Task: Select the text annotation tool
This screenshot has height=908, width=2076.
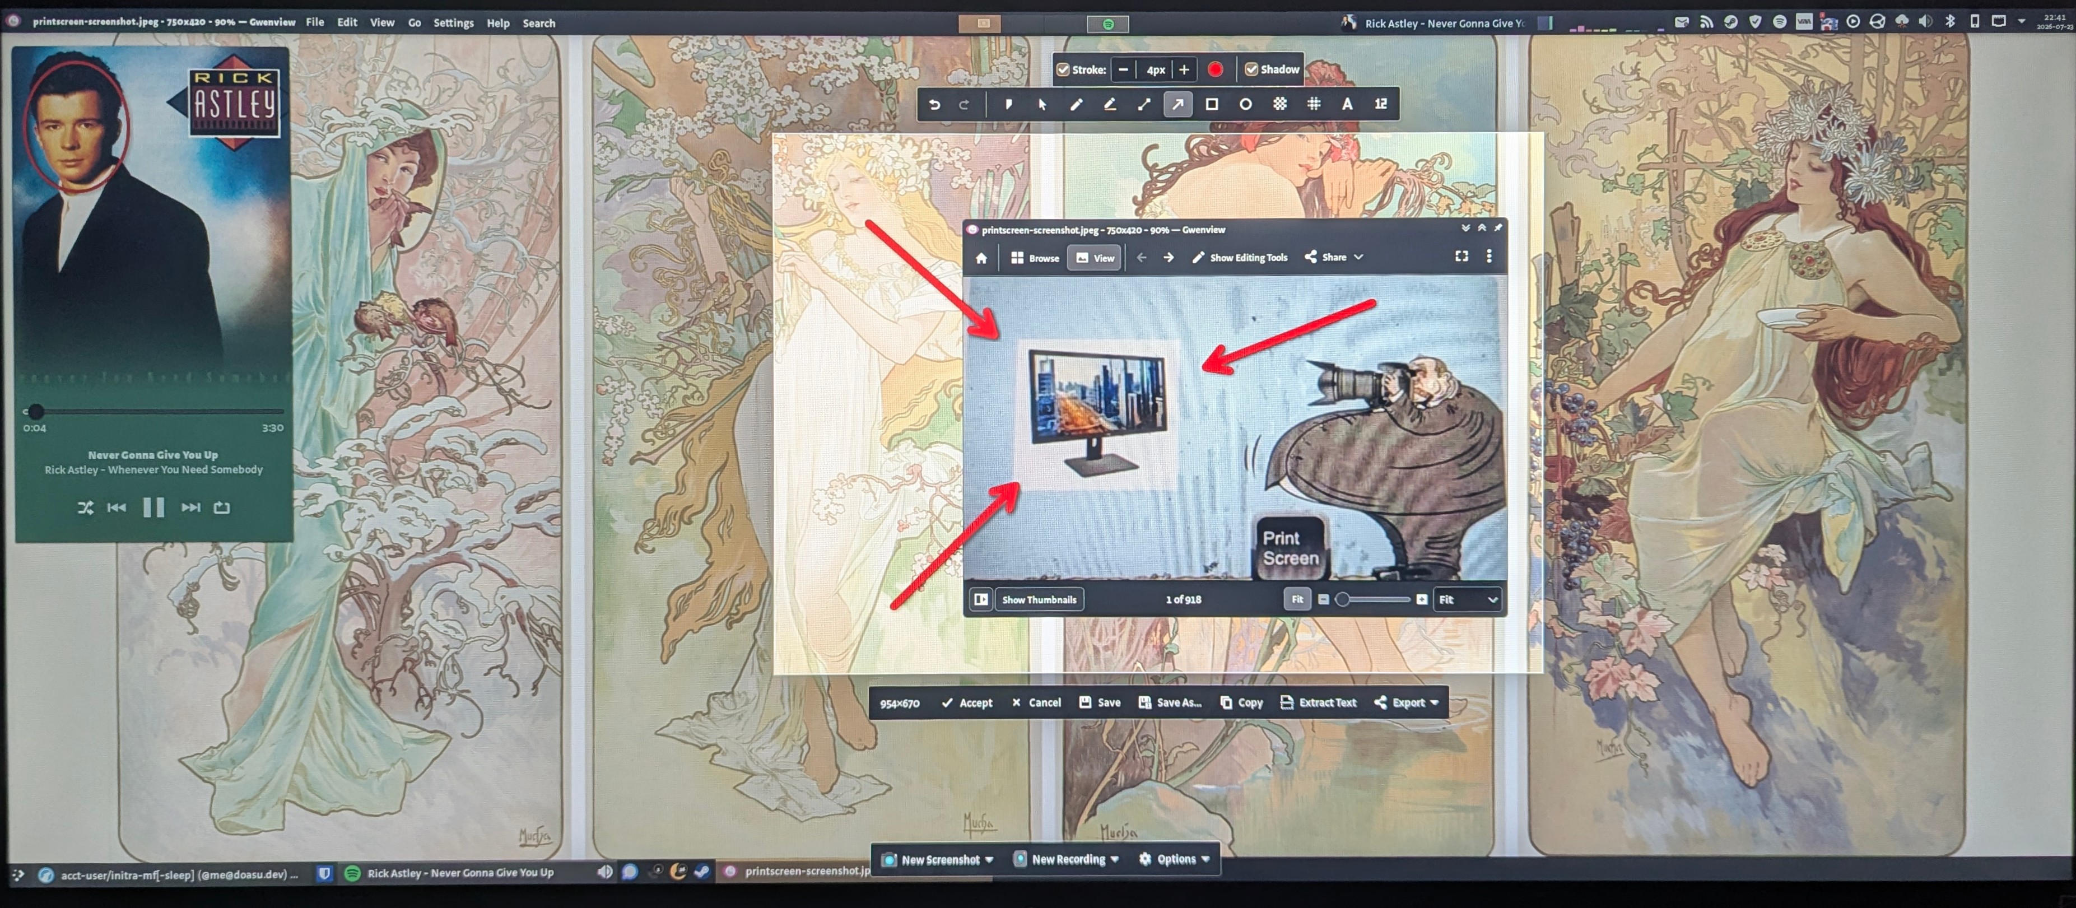Action: tap(1347, 105)
